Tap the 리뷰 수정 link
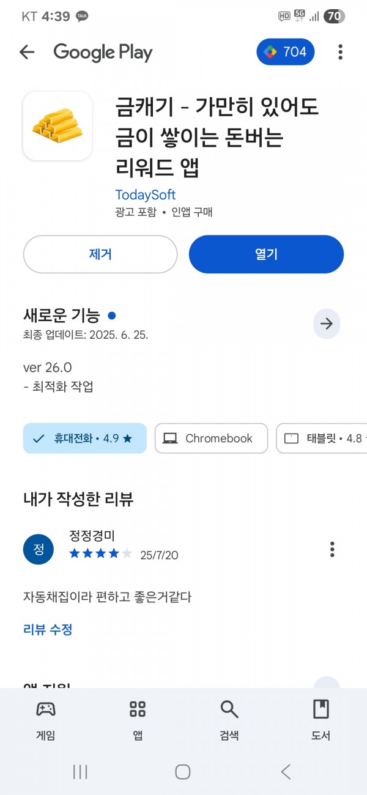The height and width of the screenshot is (795, 367). coord(48,629)
